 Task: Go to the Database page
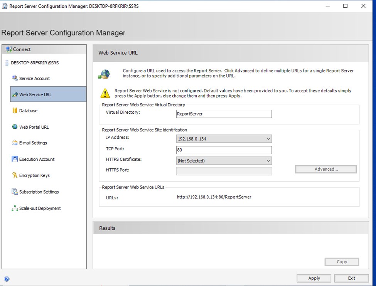pyautogui.click(x=28, y=111)
